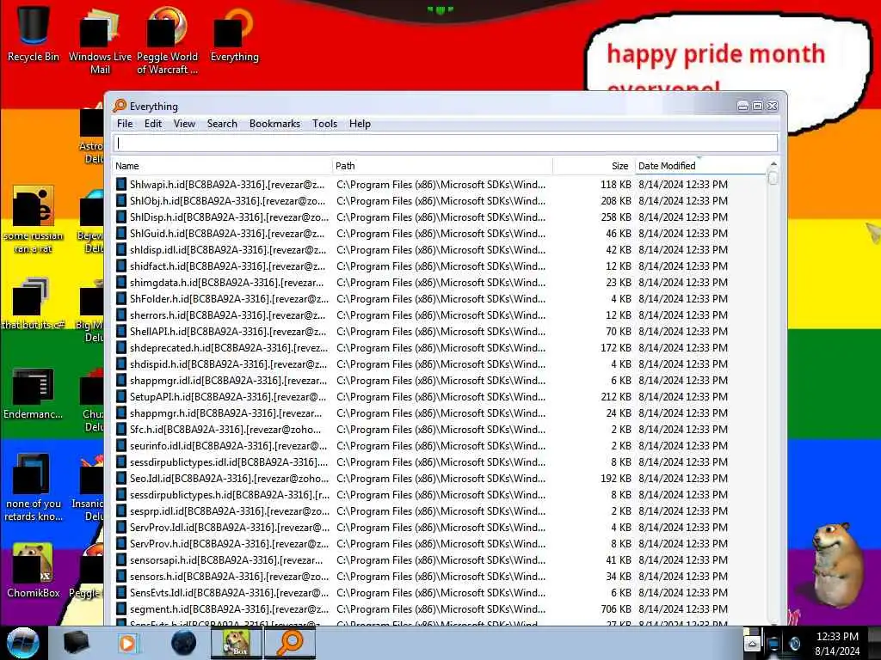
Task: Select ShellAPI.h.id[BC8BA92A-3316] file
Action: 227,331
